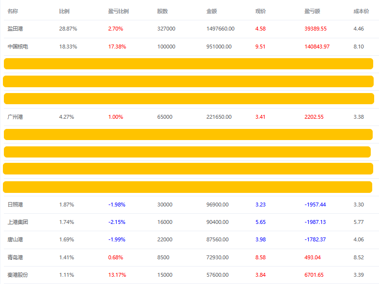379x284 pixels.
Task: Click the -1782.37 loss amount
Action: click(315, 239)
